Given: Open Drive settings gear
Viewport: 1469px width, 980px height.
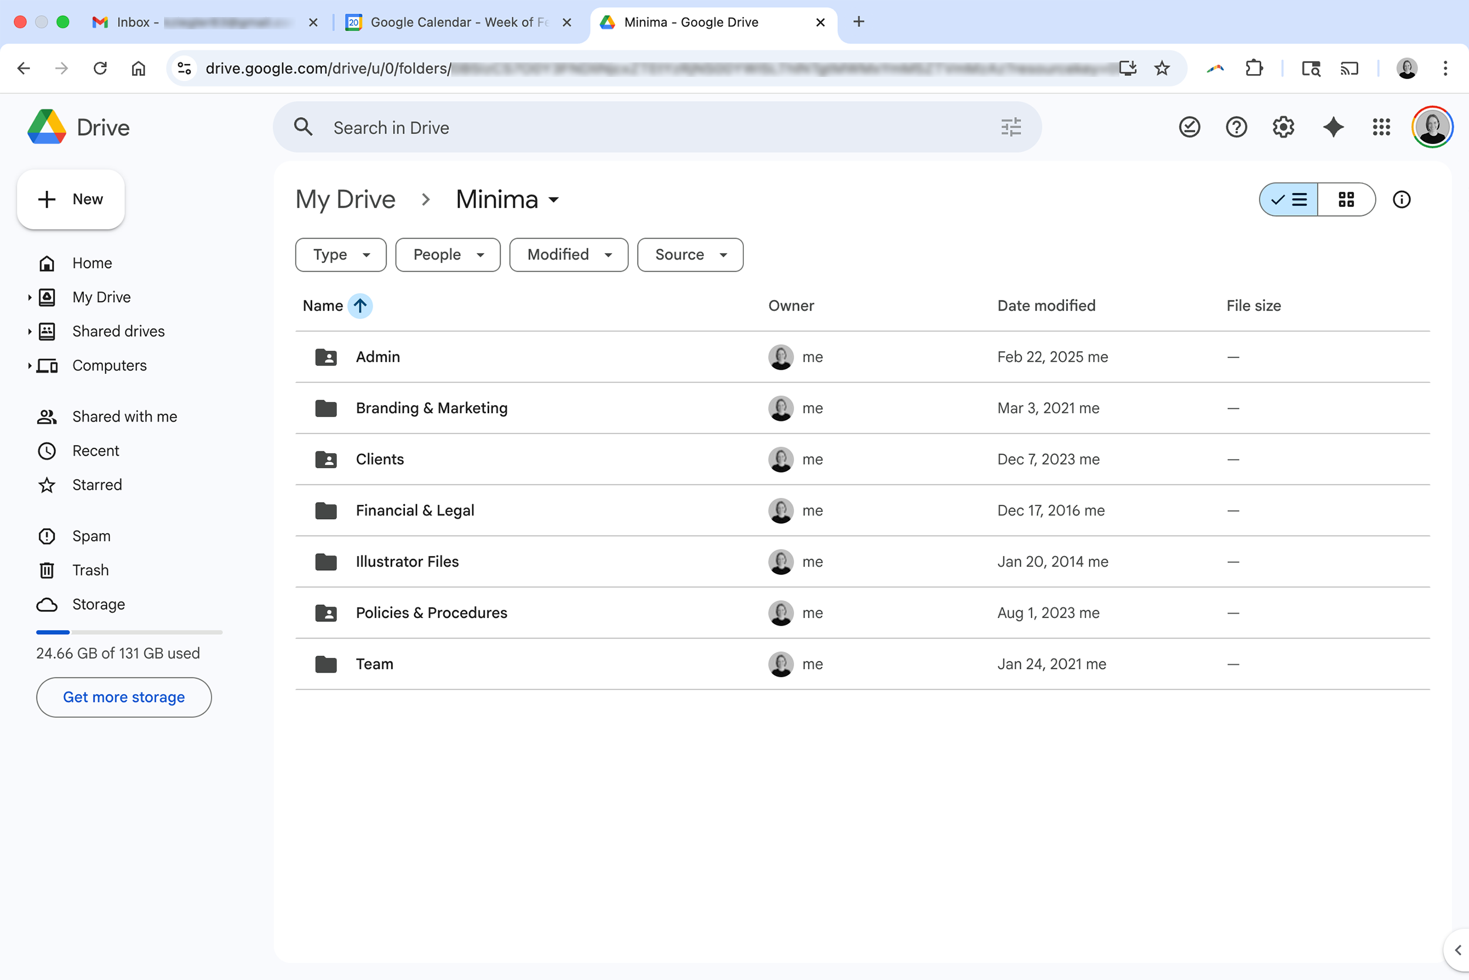Looking at the screenshot, I should pyautogui.click(x=1283, y=128).
